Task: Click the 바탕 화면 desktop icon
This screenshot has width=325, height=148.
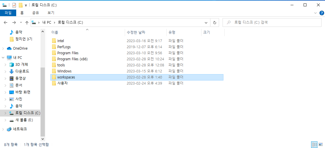Action: point(12,92)
